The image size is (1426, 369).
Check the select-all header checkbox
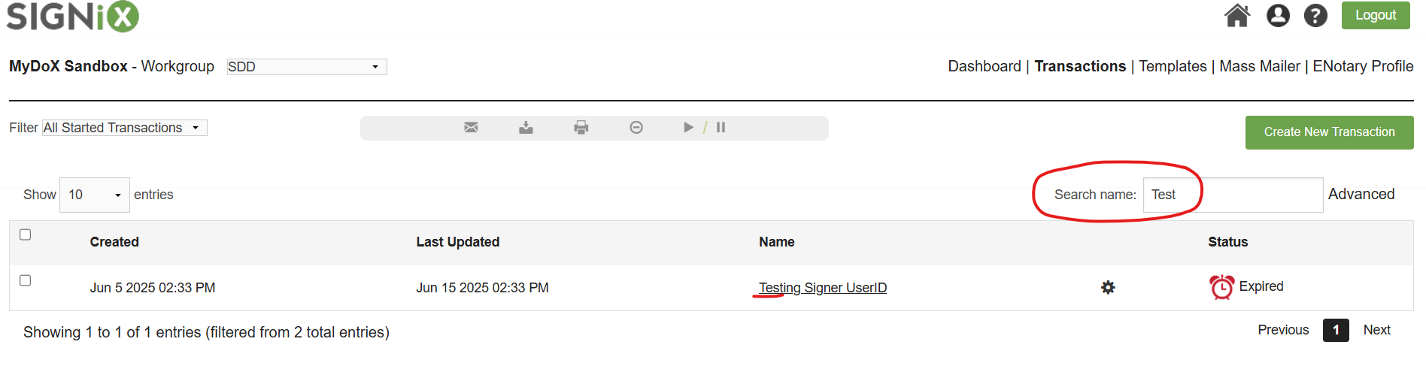coord(26,234)
